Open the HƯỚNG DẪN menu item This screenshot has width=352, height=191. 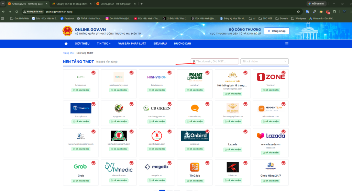pyautogui.click(x=183, y=44)
